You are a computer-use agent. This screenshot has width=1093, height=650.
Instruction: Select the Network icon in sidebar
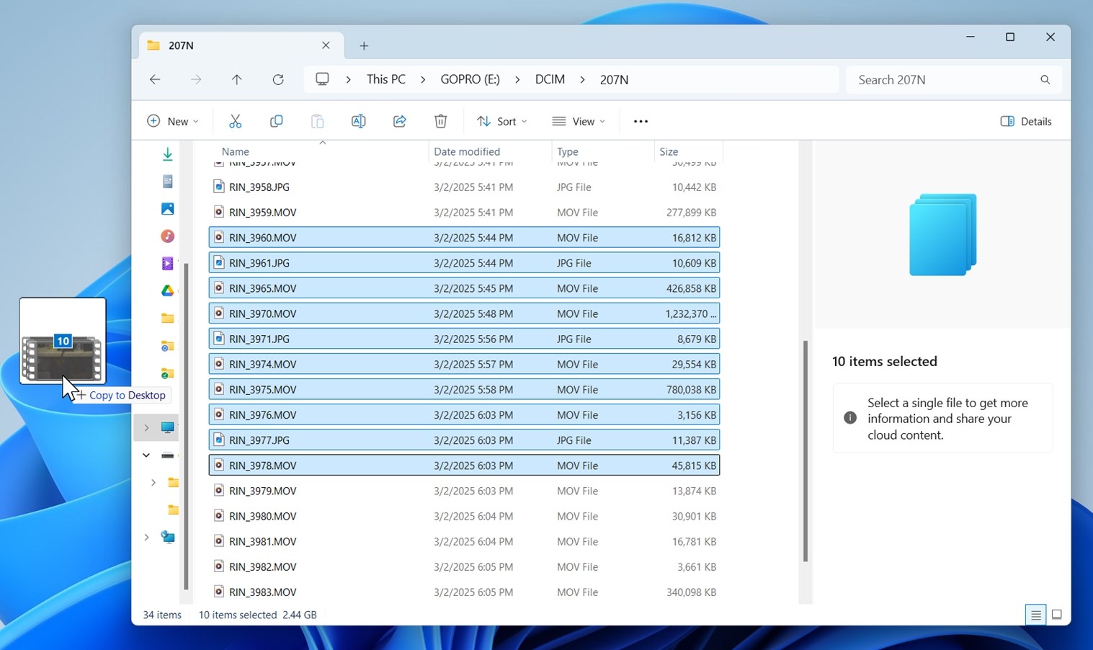point(167,537)
